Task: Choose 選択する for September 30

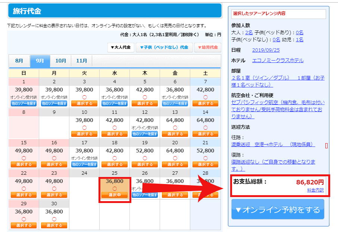Action: pos(54,225)
